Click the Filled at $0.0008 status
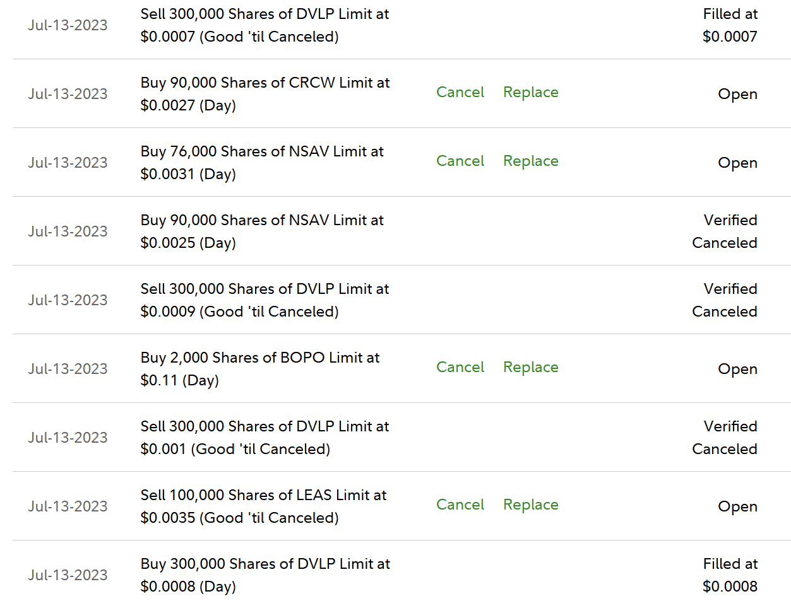791x601 pixels. tap(730, 575)
